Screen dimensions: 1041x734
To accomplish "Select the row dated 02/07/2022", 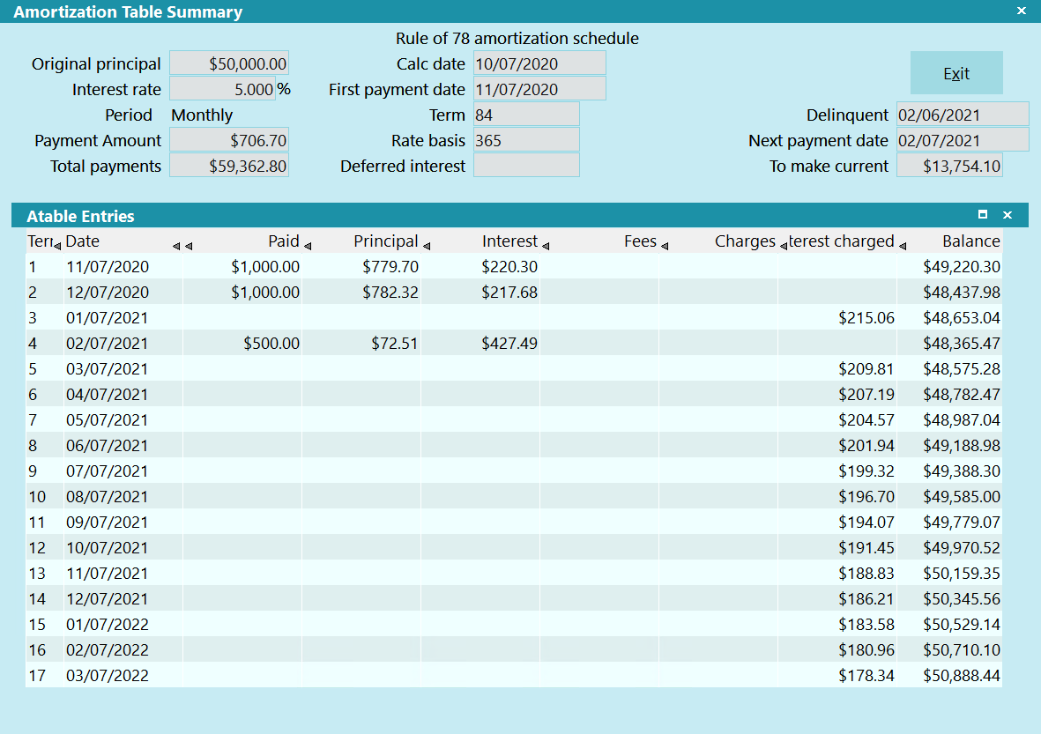I will tap(513, 649).
